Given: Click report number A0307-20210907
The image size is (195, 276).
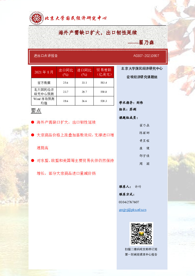Looking at the screenshot, I should [146, 56].
